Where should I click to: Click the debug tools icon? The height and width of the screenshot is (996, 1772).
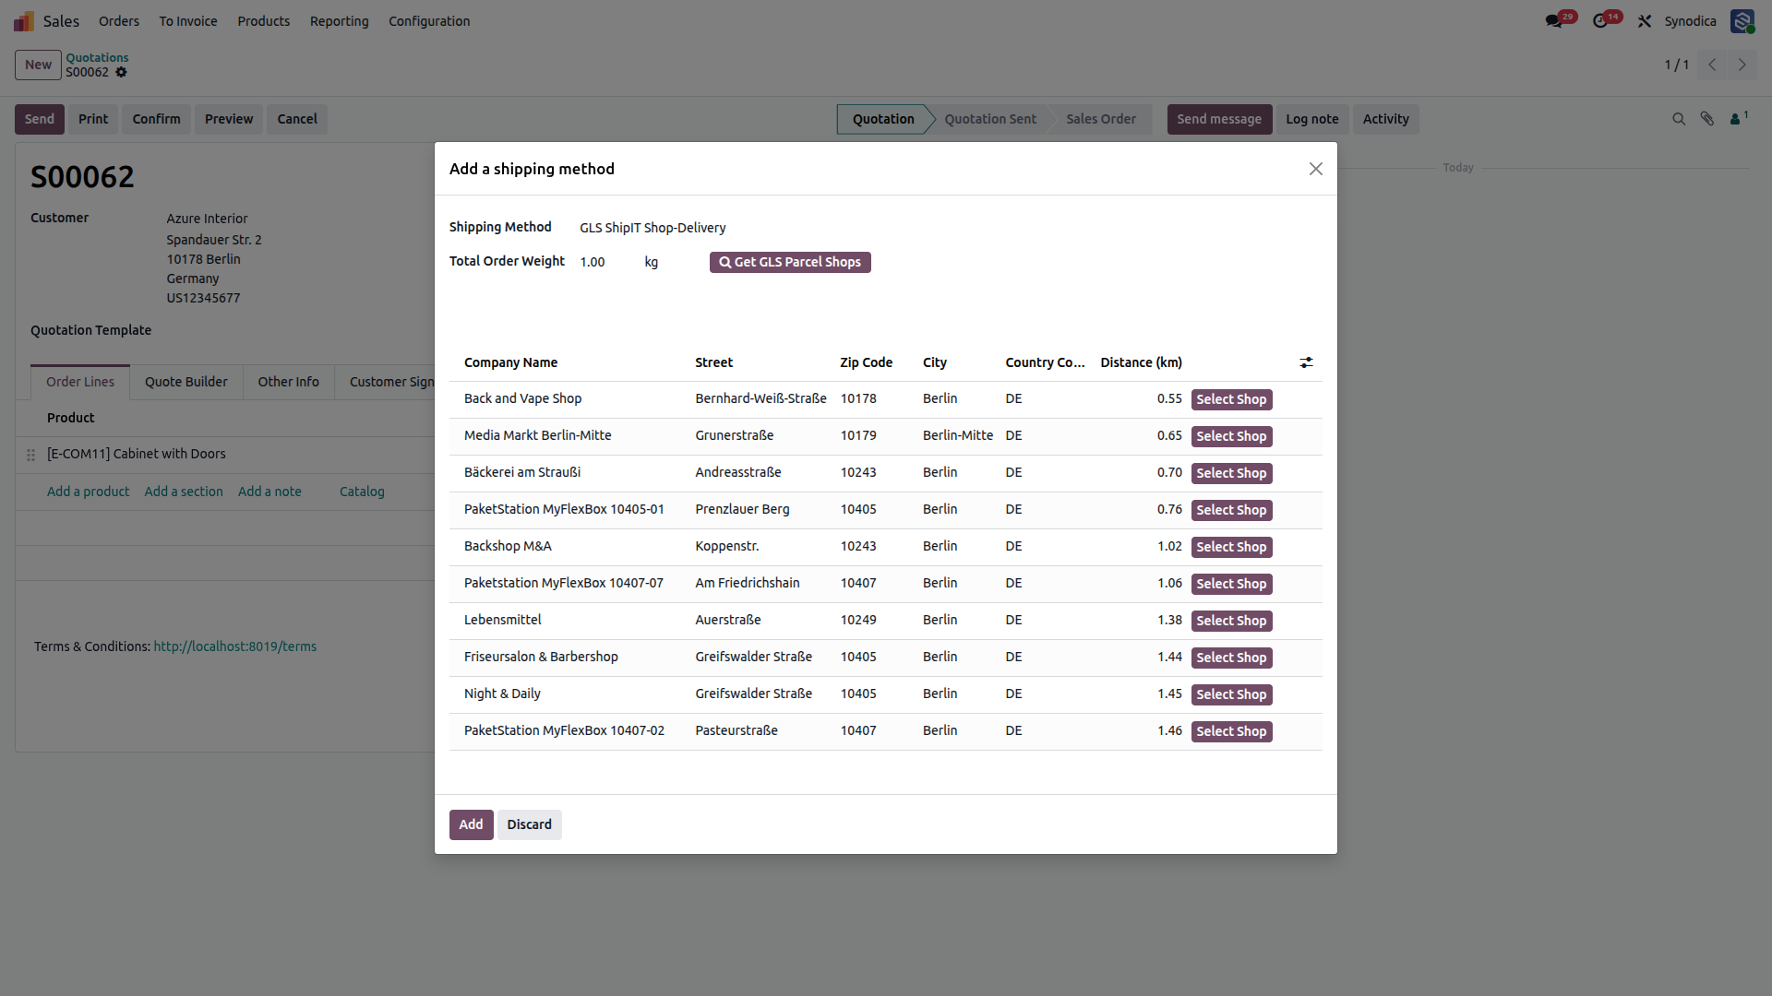point(1645,20)
